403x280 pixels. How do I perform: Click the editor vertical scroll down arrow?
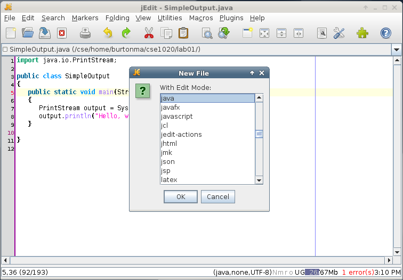point(397,252)
